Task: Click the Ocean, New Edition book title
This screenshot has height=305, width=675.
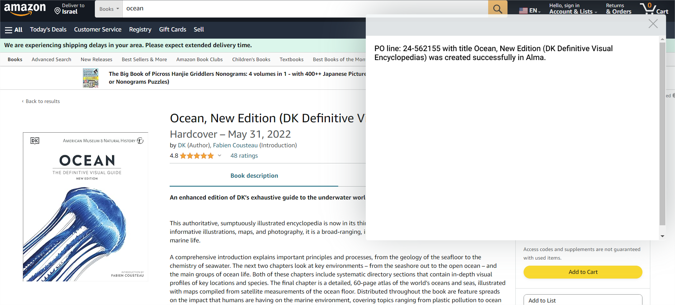Action: tap(267, 118)
